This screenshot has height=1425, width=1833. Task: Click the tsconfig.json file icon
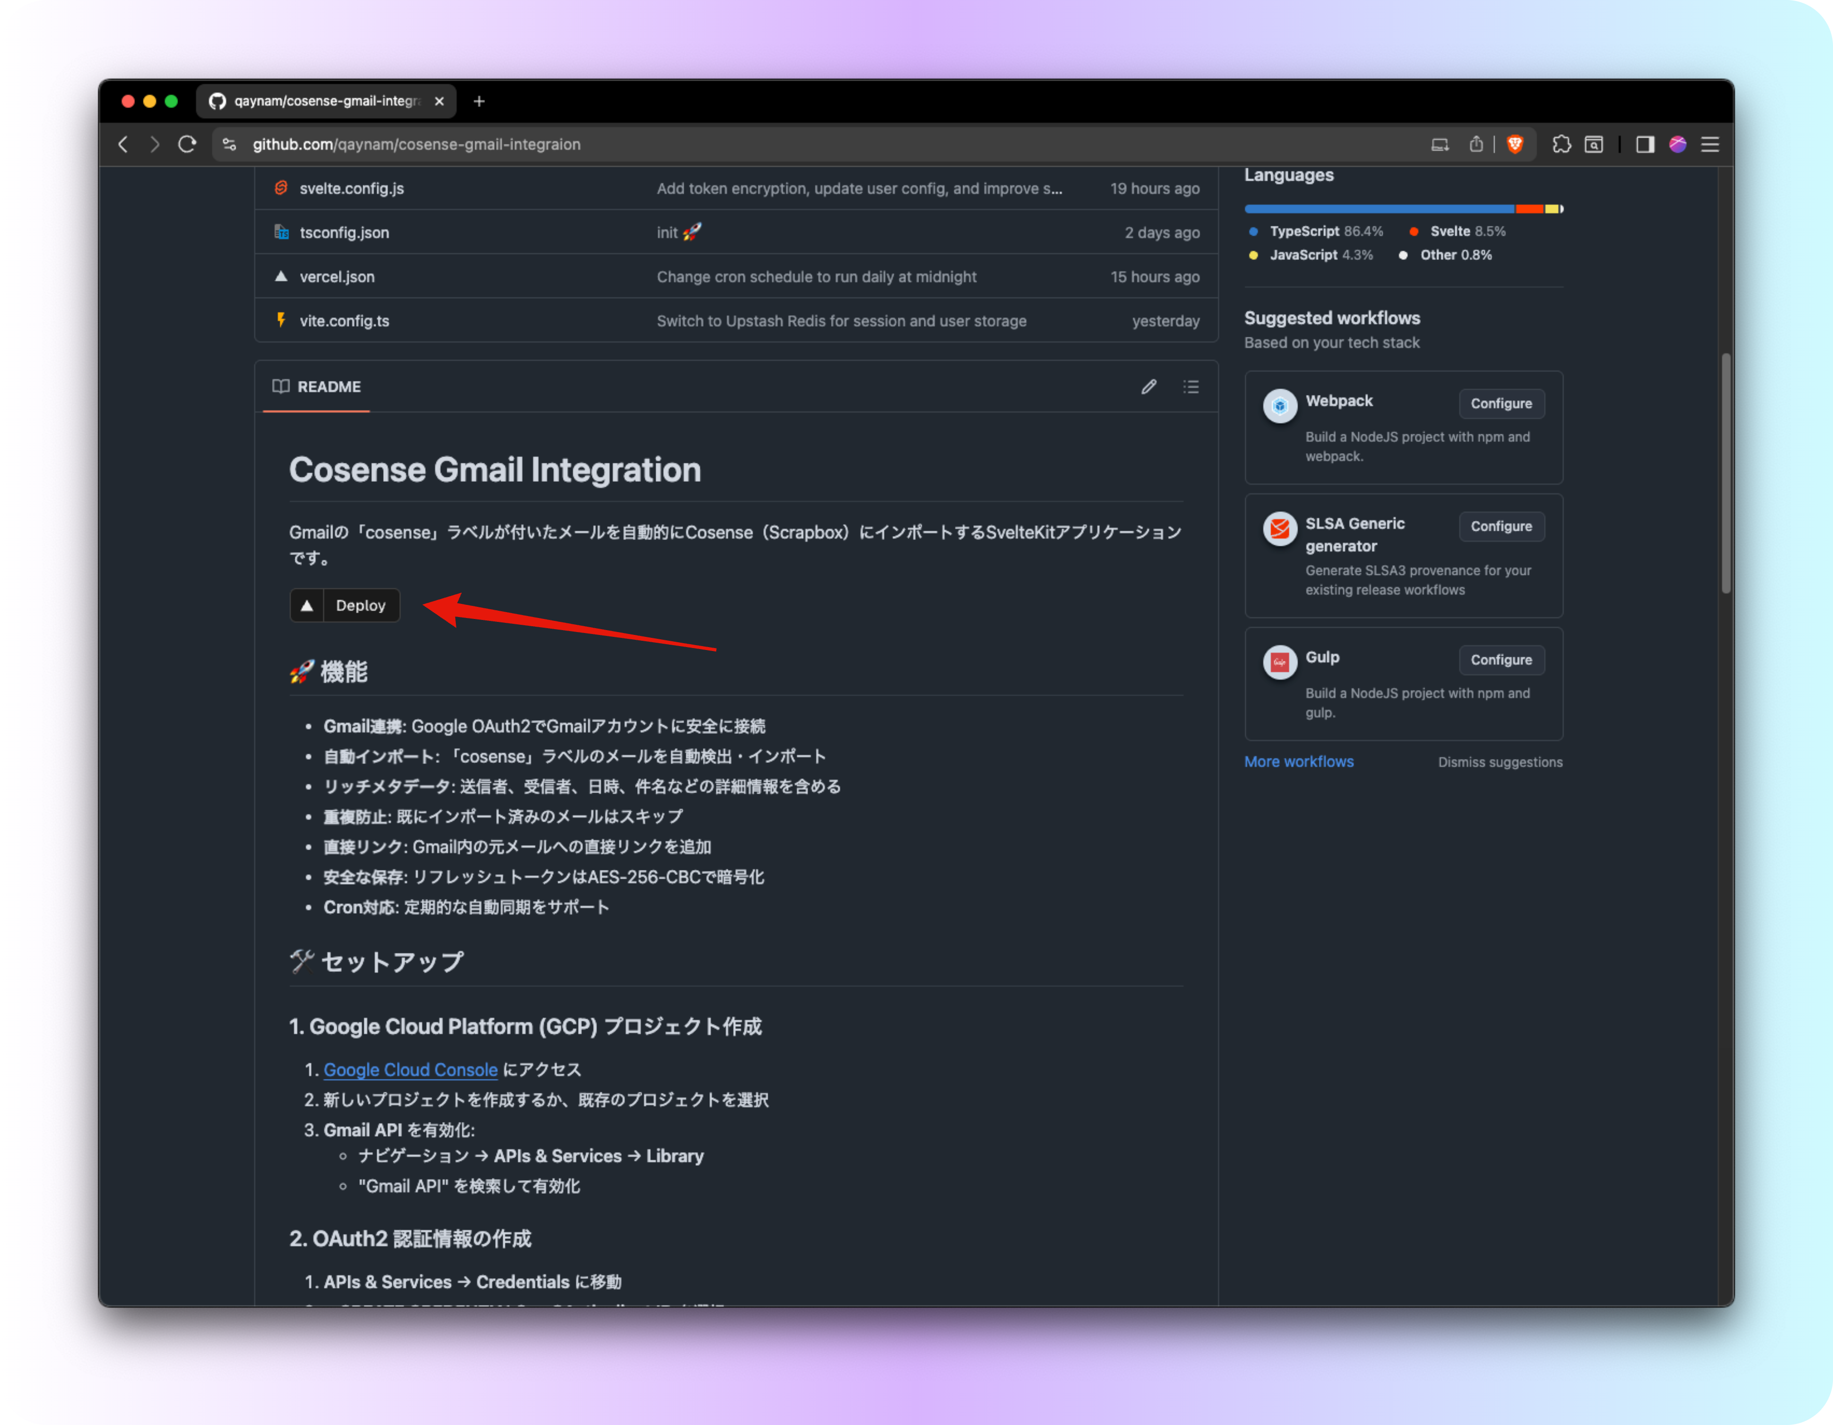coord(281,232)
